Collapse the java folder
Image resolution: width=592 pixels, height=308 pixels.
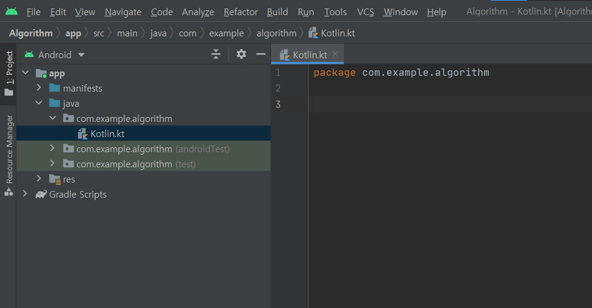point(39,102)
